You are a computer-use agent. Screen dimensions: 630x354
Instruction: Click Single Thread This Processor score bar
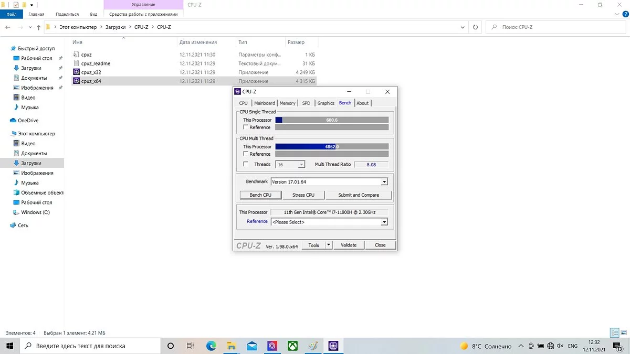332,120
